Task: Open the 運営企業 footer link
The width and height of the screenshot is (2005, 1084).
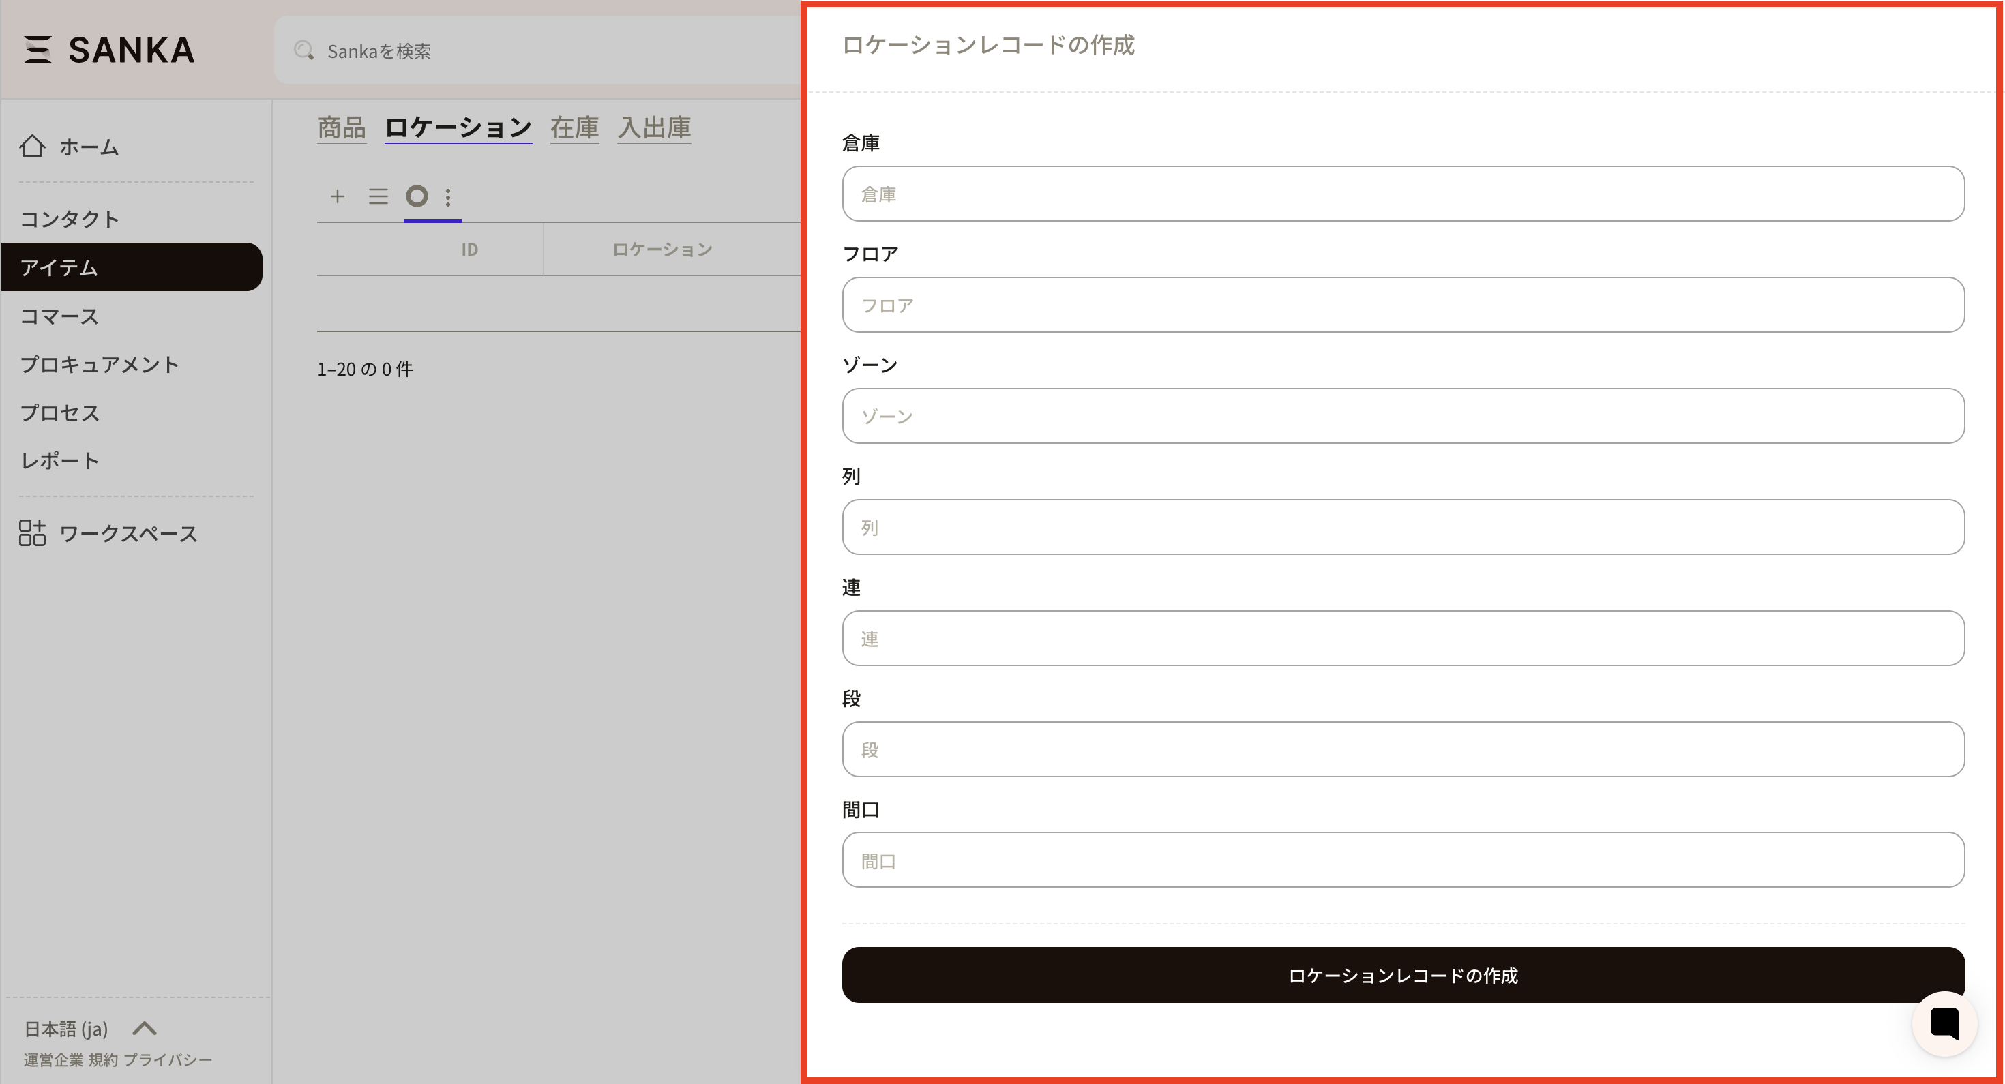Action: tap(53, 1060)
